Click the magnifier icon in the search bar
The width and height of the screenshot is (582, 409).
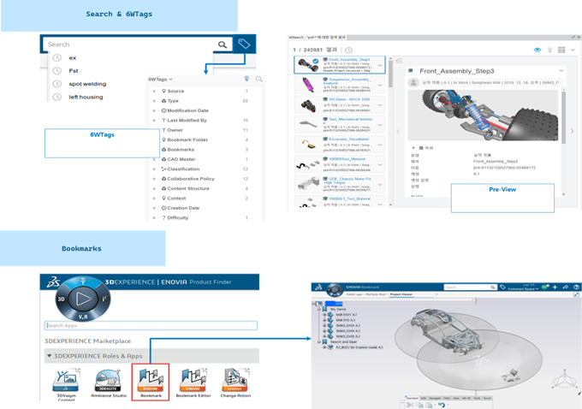coord(223,44)
